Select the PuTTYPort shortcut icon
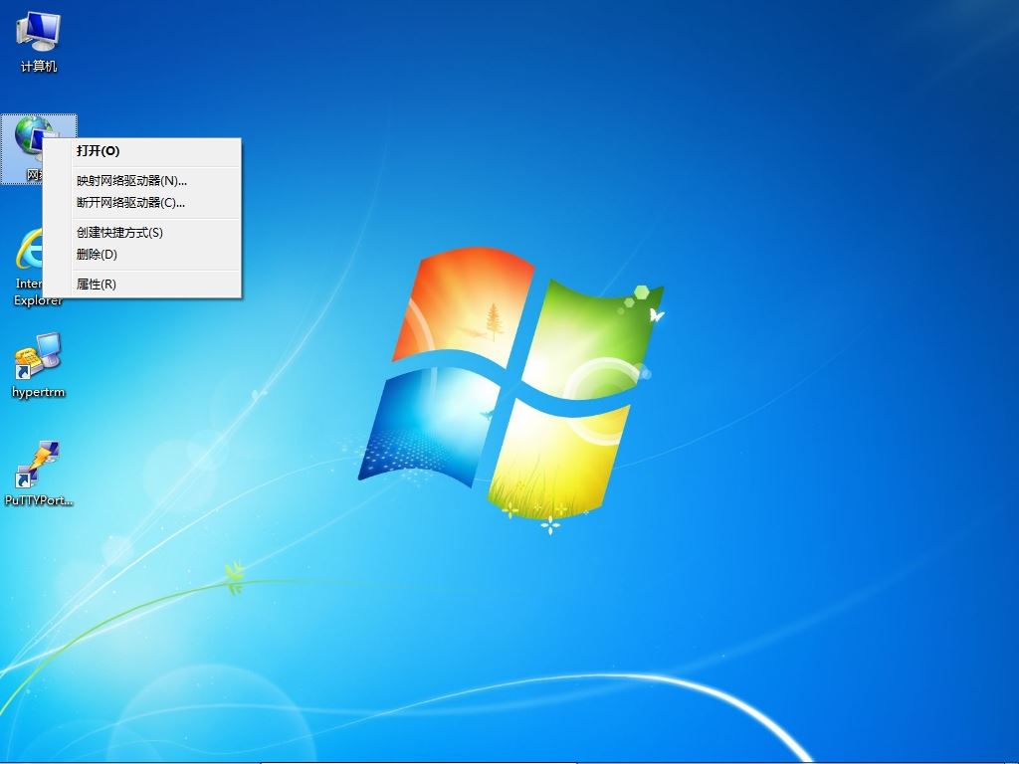1019x764 pixels. 39,475
